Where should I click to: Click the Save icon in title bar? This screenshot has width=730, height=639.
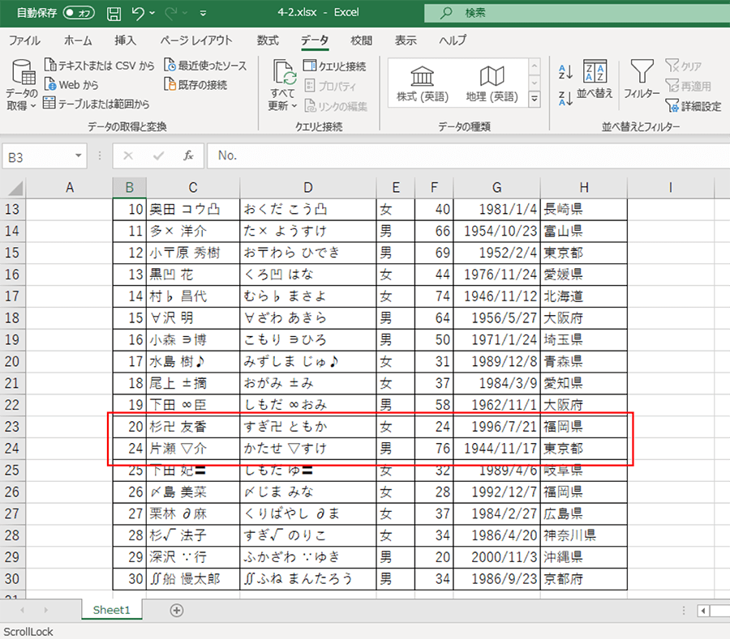114,13
